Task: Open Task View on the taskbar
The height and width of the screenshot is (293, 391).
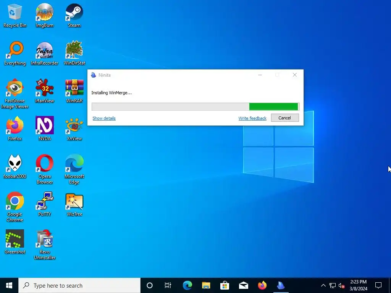Action: click(168, 285)
